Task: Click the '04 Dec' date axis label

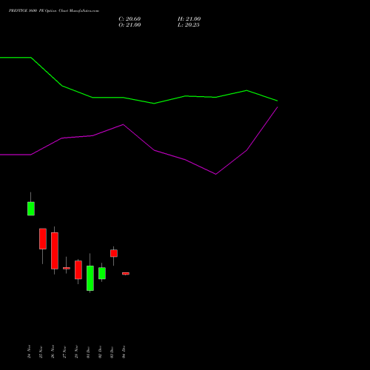Action: tap(124, 352)
